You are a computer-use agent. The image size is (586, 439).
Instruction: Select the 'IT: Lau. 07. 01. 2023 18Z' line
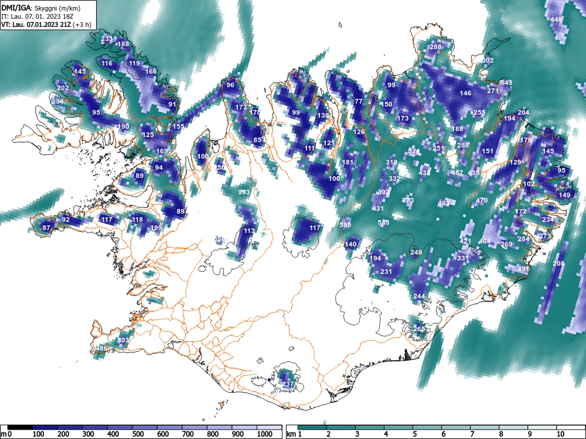(38, 16)
